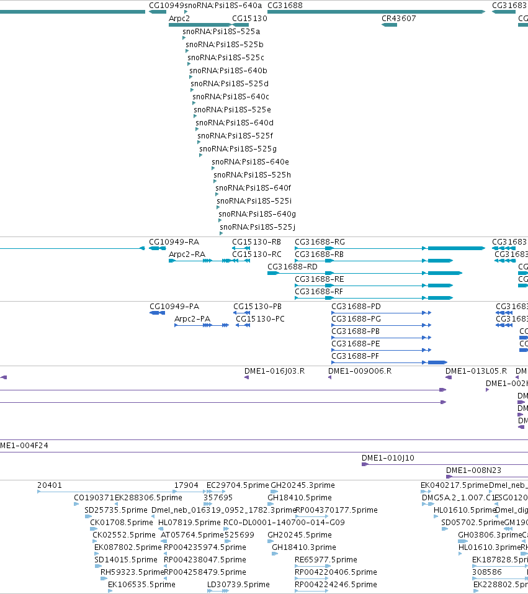The image size is (528, 594).
Task: Open the CG31688-PB protein label
Action: tap(356, 331)
